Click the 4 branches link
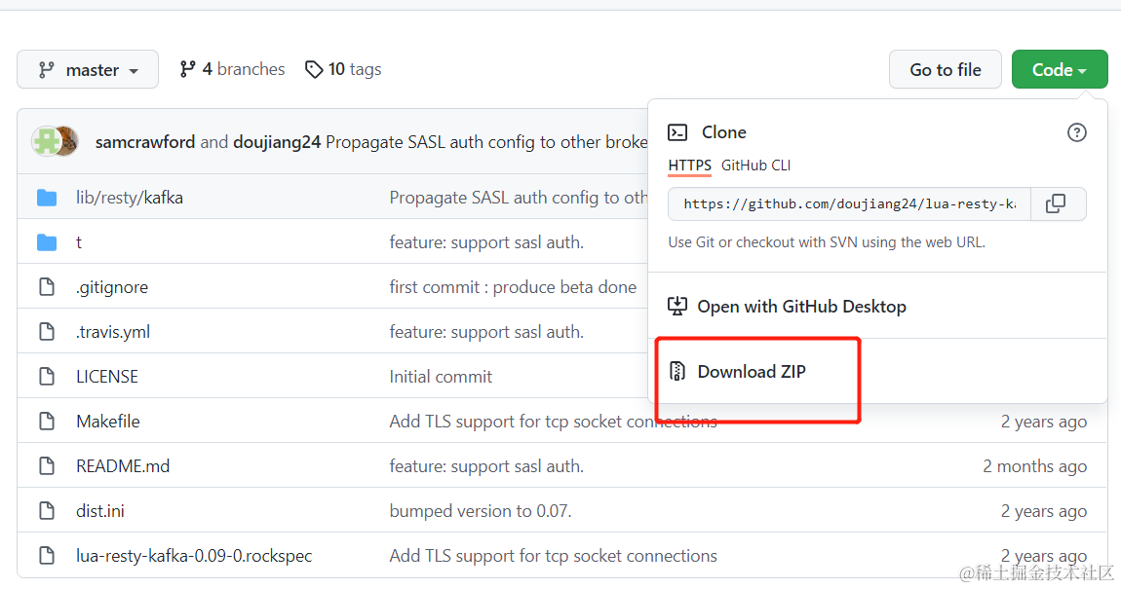Viewport: 1121px width, 589px height. (x=232, y=69)
